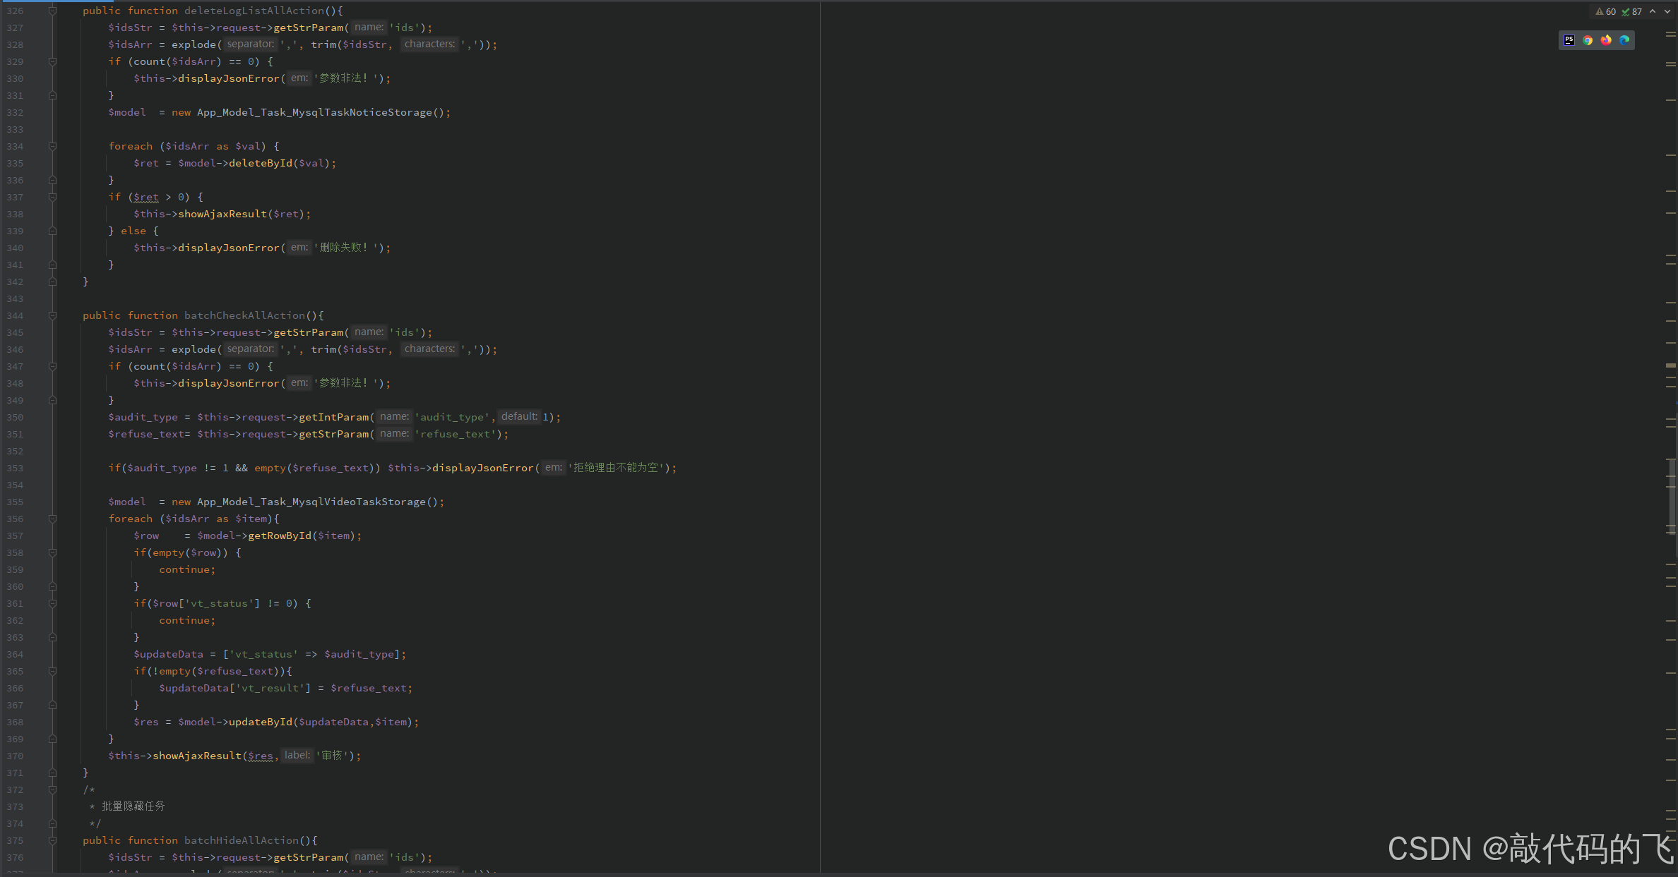Click the updateById method call

pyautogui.click(x=260, y=722)
